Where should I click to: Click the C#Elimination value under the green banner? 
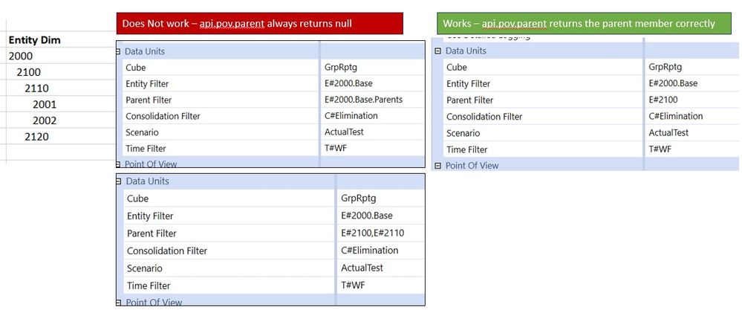click(675, 116)
